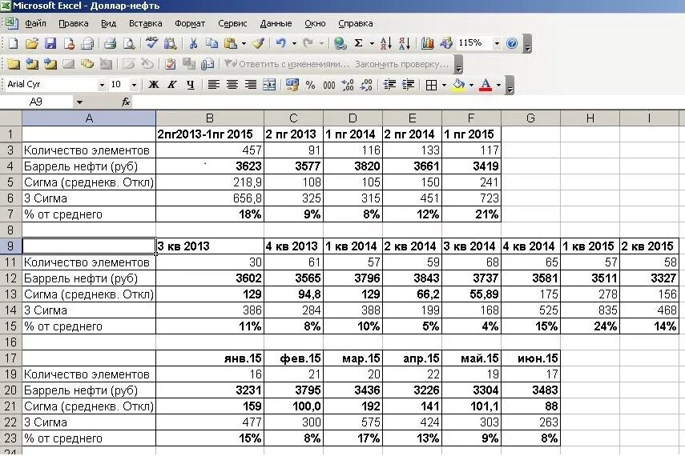Apply thousands separator format 000
Screen dimensions: 685x456
click(x=329, y=85)
